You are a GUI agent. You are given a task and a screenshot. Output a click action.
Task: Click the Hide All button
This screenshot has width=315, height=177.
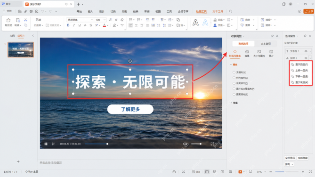303,158
